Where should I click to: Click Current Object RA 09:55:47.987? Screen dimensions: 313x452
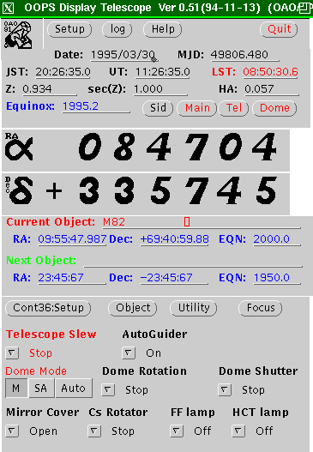[72, 239]
